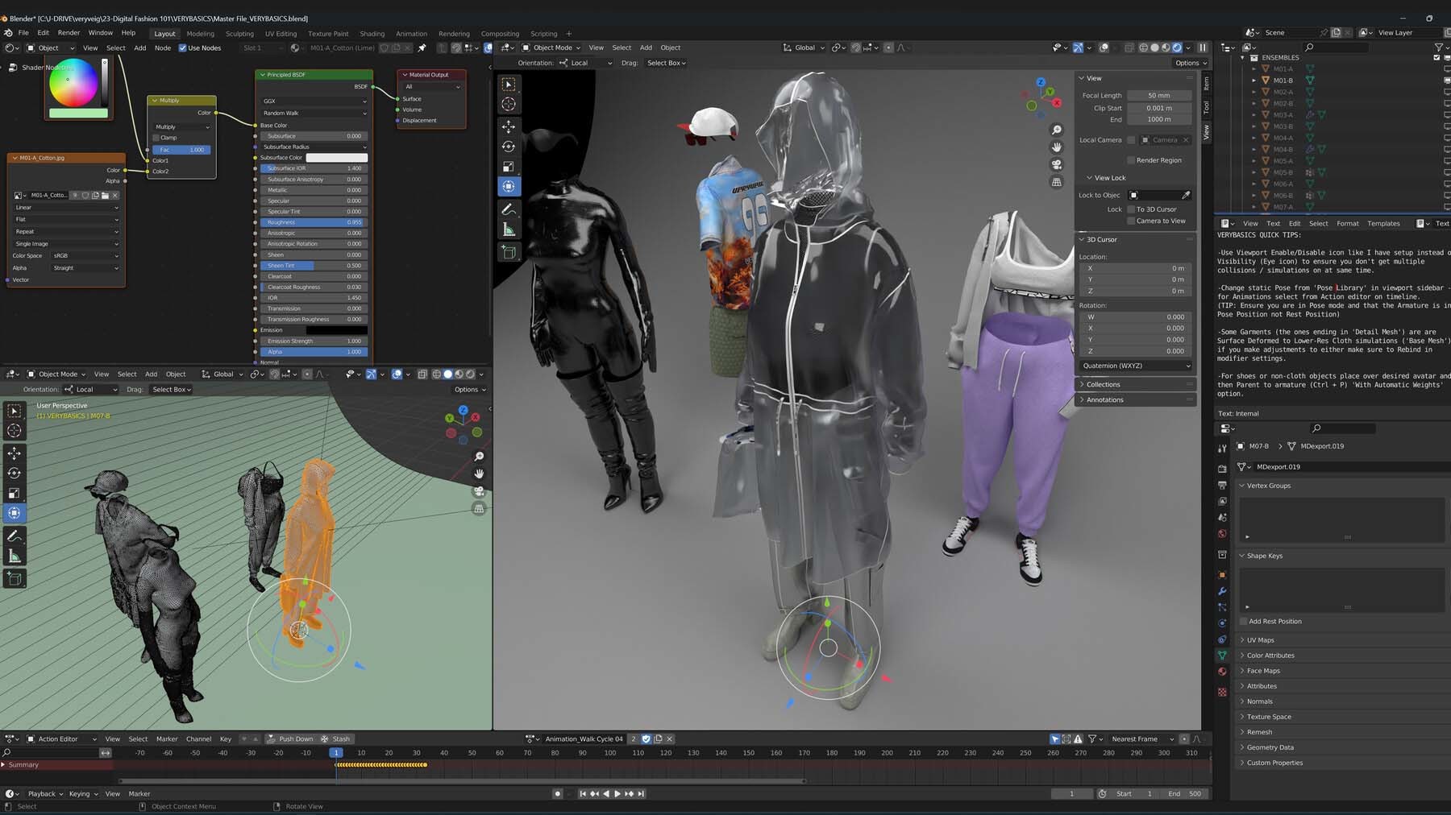
Task: Expand the UV Maps section
Action: coord(1260,640)
